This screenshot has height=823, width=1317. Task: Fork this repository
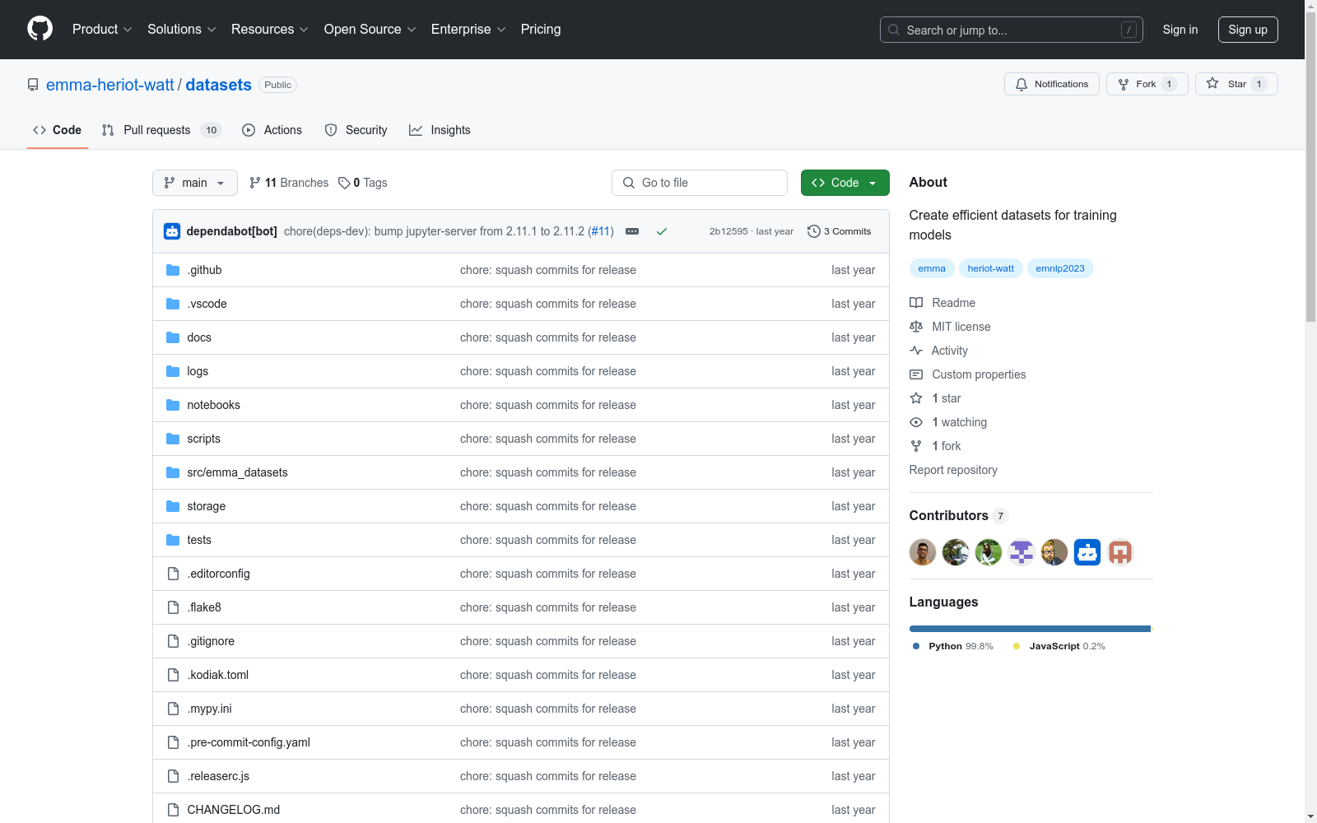(1147, 84)
